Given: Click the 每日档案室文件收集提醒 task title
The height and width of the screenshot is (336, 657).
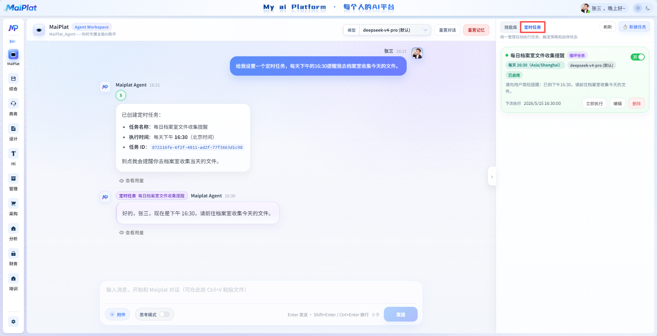Looking at the screenshot, I should (x=537, y=56).
